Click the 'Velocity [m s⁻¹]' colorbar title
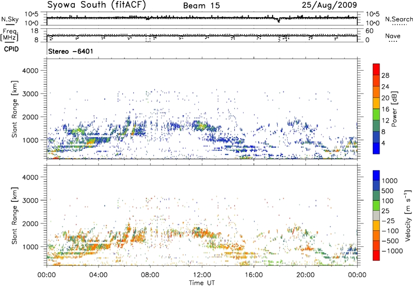The height and width of the screenshot is (286, 413). pos(407,215)
